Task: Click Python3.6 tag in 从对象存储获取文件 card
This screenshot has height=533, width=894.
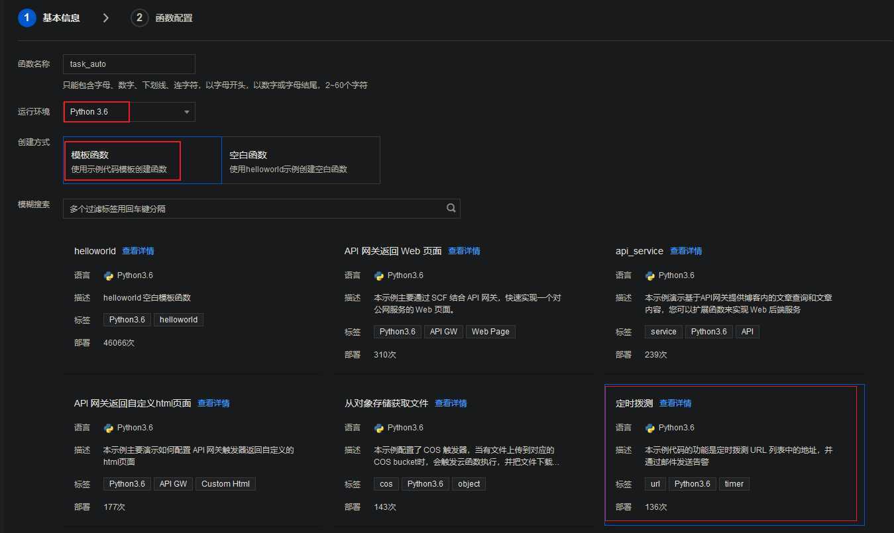Action: pos(425,484)
